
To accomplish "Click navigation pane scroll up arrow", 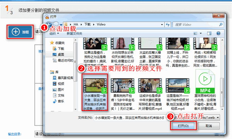I will tap(76, 40).
